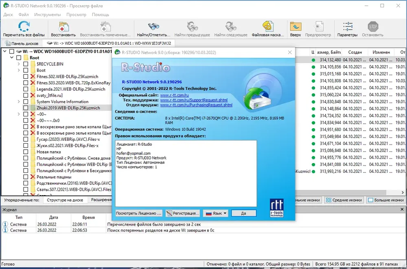Open the www.r-tt.com/ru official site link
Image resolution: width=407 pixels, height=269 pixels.
point(175,95)
